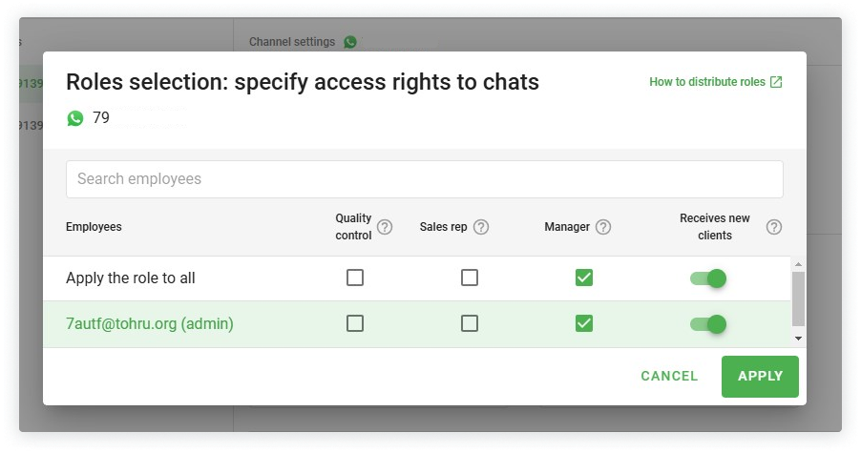Click the employee list scrollbar down arrow
The height and width of the screenshot is (453, 861).
pyautogui.click(x=798, y=338)
